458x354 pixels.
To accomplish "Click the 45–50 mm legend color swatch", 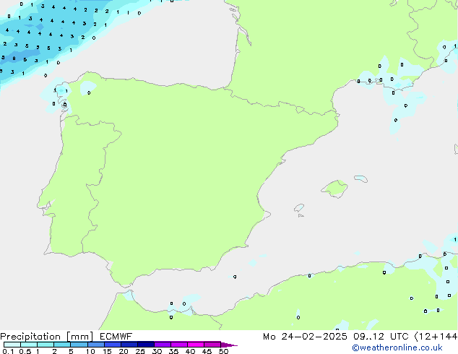I will (x=212, y=345).
